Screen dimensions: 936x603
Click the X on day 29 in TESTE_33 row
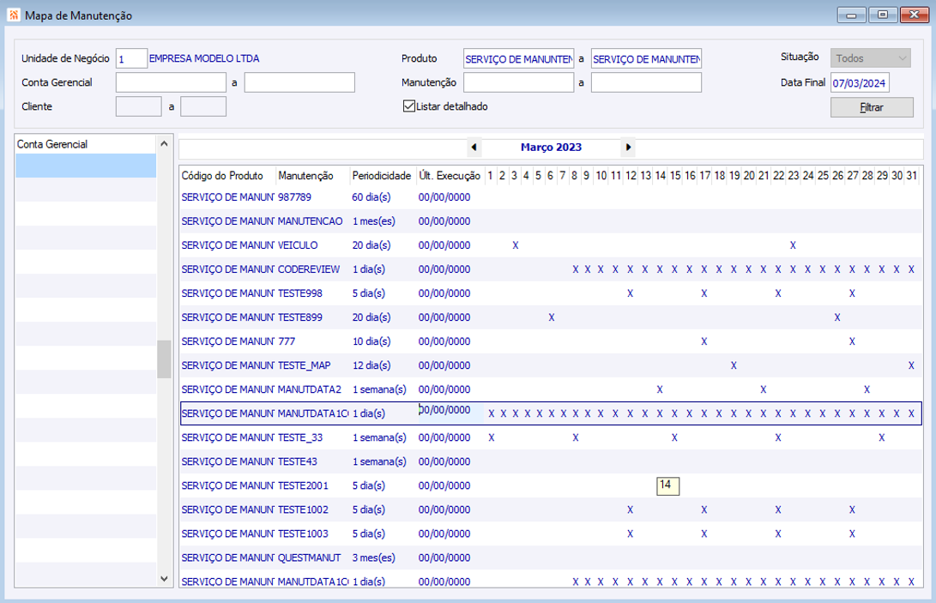click(x=882, y=437)
